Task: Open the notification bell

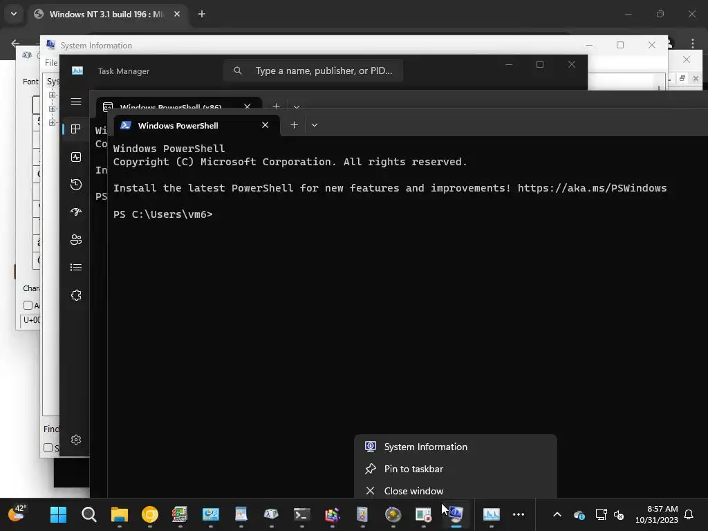Action: (x=689, y=514)
